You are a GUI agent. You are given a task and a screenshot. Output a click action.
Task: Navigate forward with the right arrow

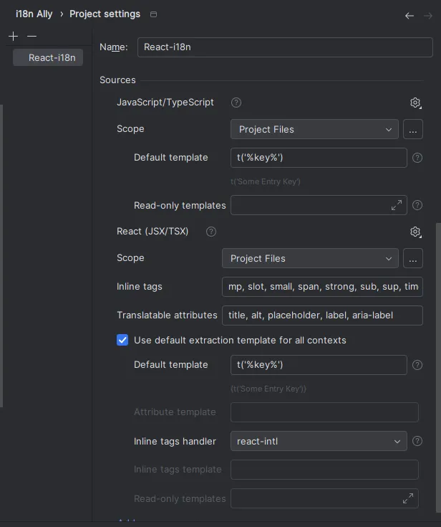tap(428, 15)
